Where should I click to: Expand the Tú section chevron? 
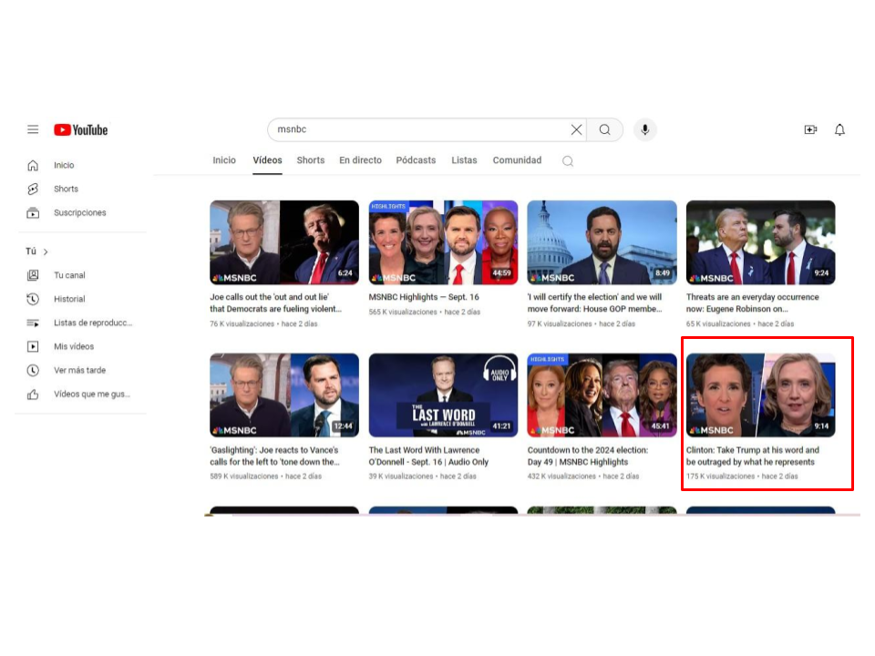pyautogui.click(x=46, y=252)
